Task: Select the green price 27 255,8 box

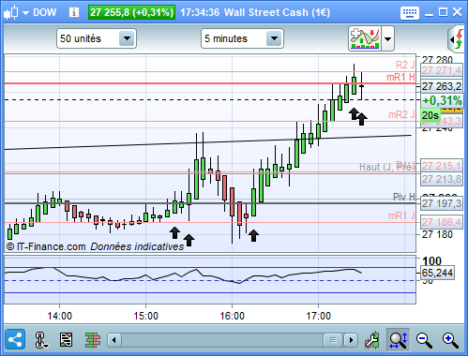Action: click(x=131, y=12)
